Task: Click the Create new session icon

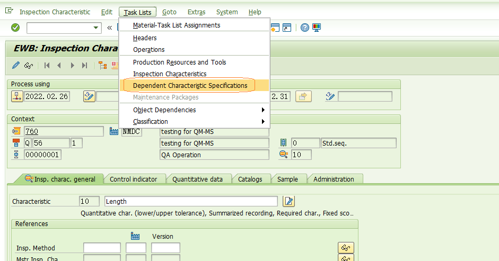Action: (275, 28)
